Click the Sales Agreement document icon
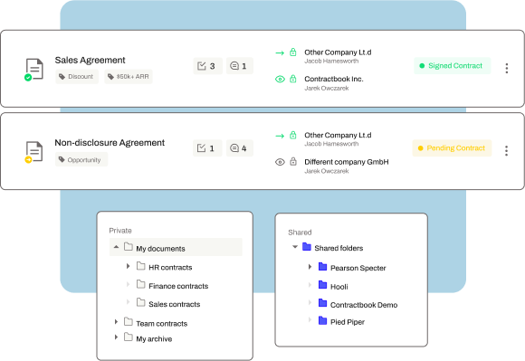The width and height of the screenshot is (525, 361). [x=33, y=70]
